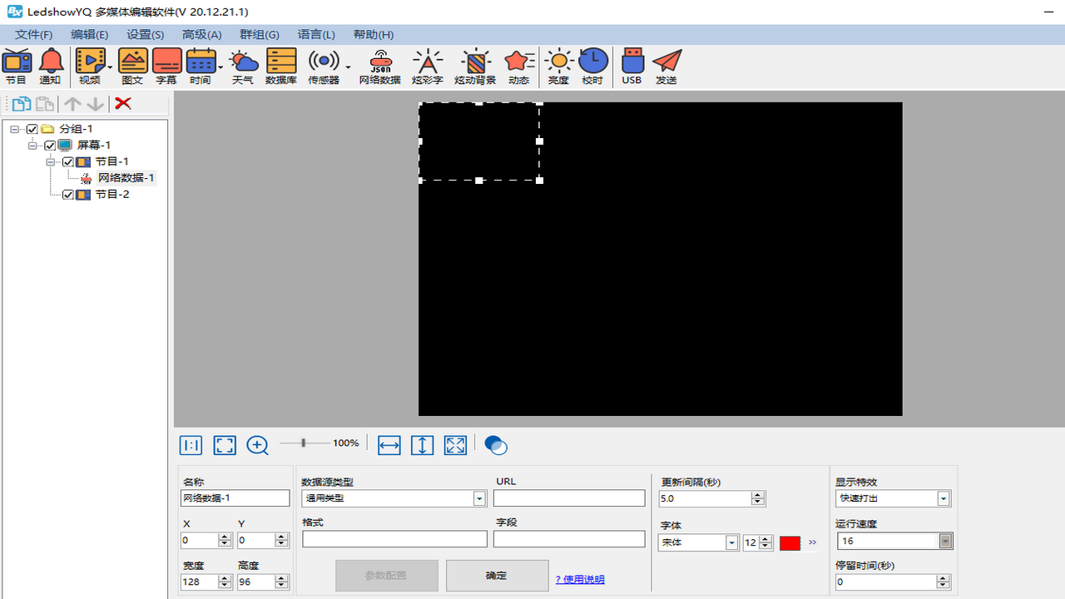
Task: Open the 数据源类型 dropdown
Action: click(479, 498)
